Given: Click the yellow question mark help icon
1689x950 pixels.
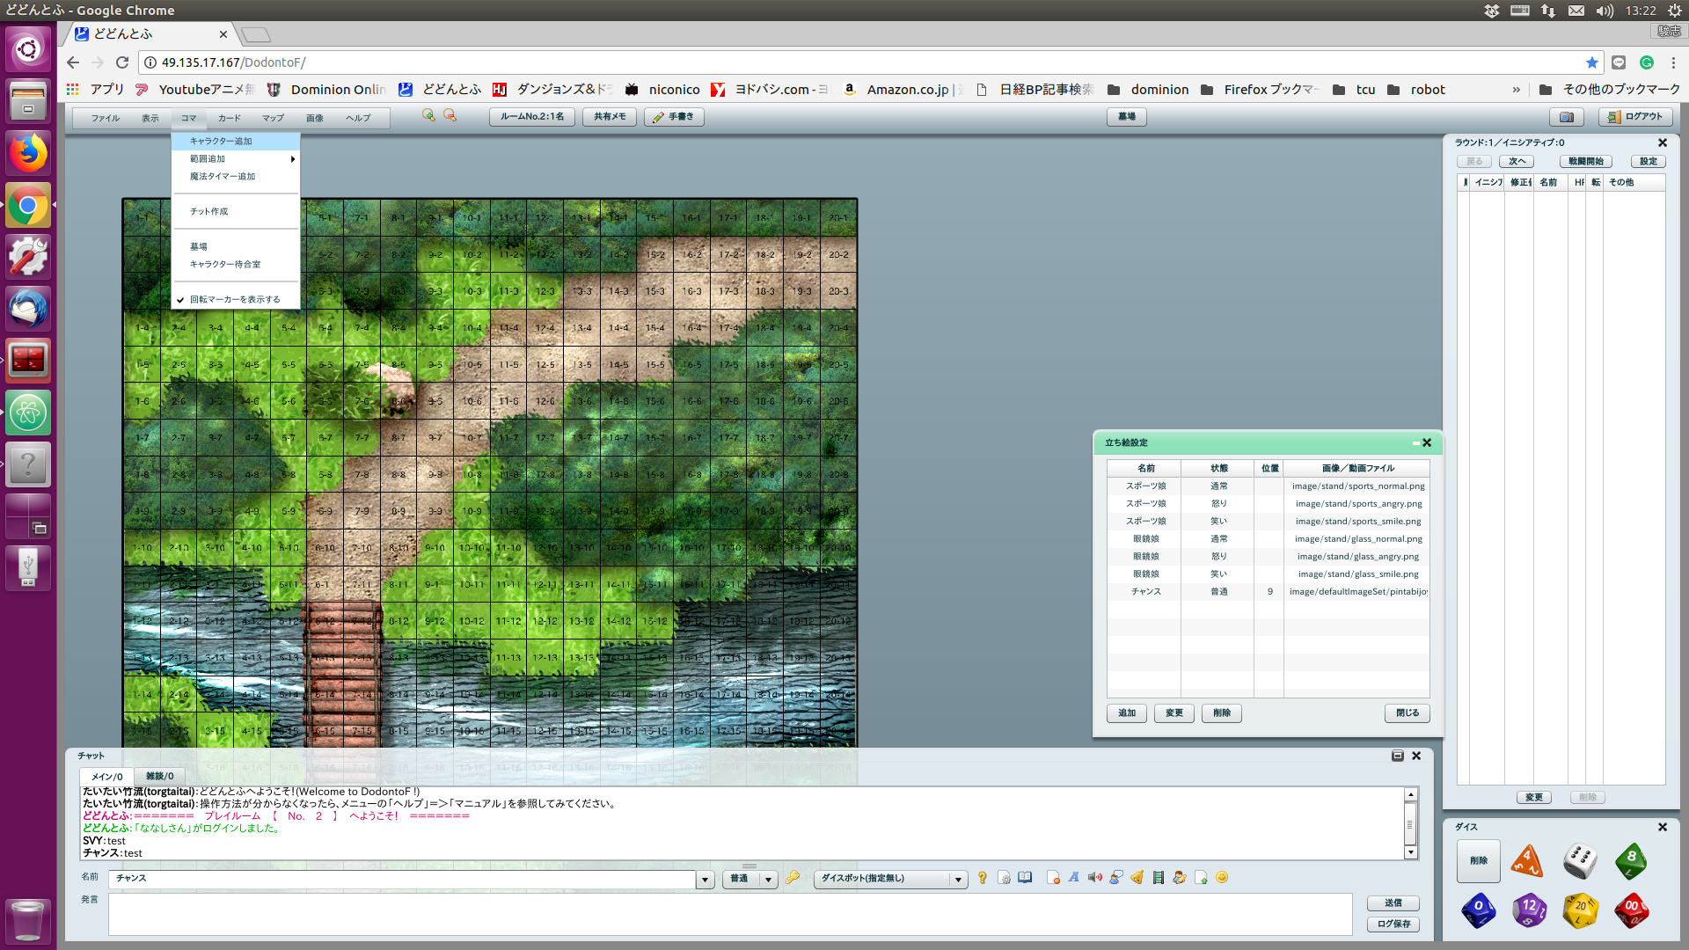Looking at the screenshot, I should pyautogui.click(x=983, y=878).
